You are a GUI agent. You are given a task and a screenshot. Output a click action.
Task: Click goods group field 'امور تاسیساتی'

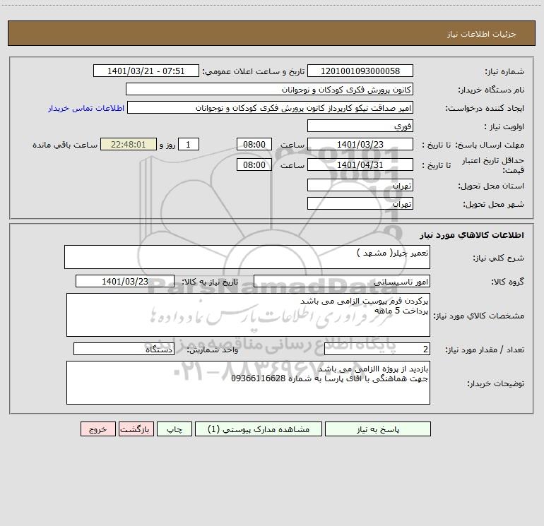point(342,282)
